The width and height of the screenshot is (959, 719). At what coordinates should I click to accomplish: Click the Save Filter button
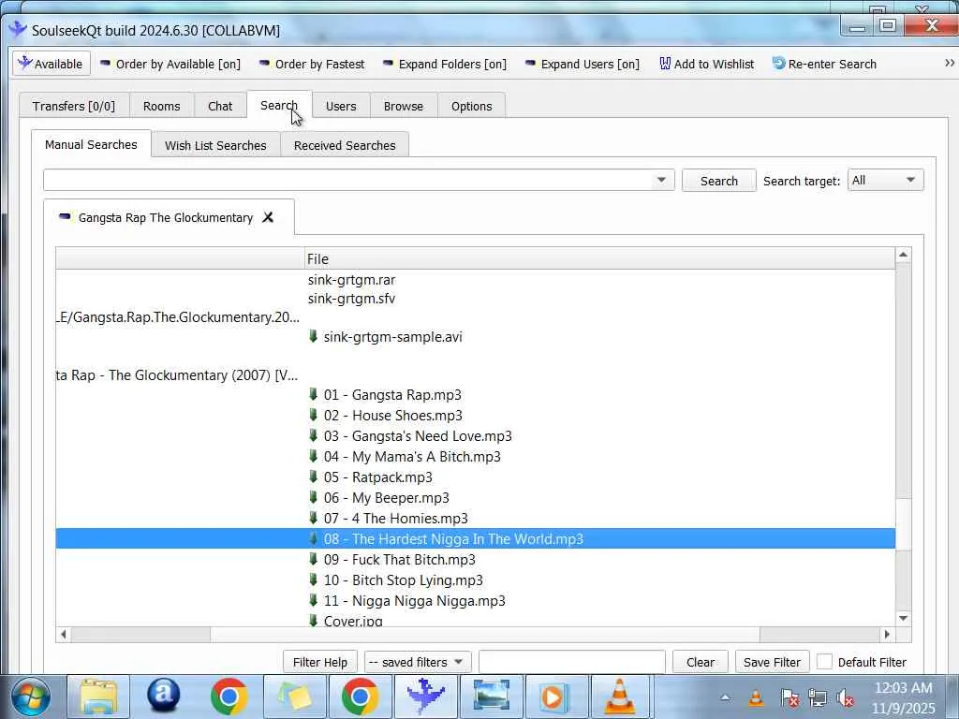coord(772,662)
